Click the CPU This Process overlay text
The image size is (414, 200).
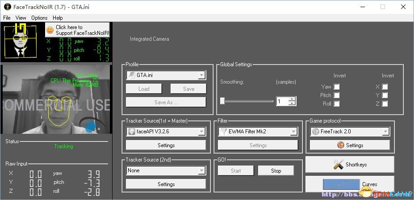click(75, 80)
